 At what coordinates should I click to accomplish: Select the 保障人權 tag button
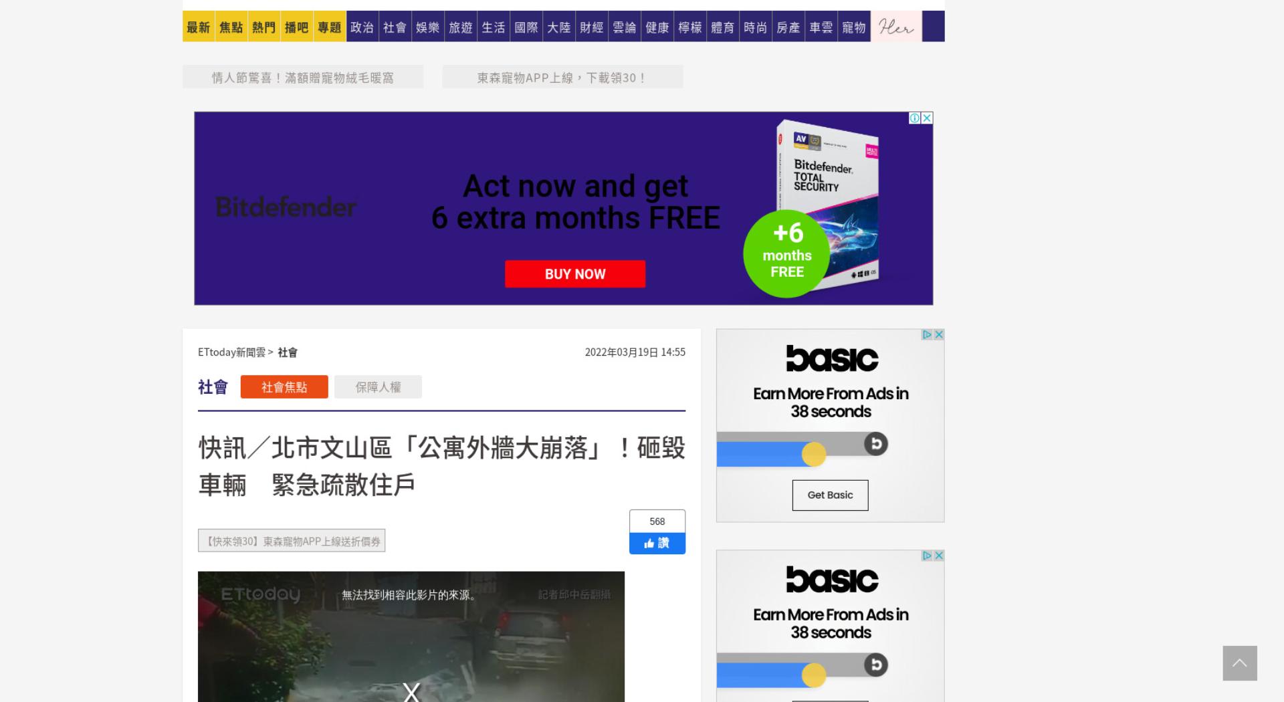tap(378, 387)
